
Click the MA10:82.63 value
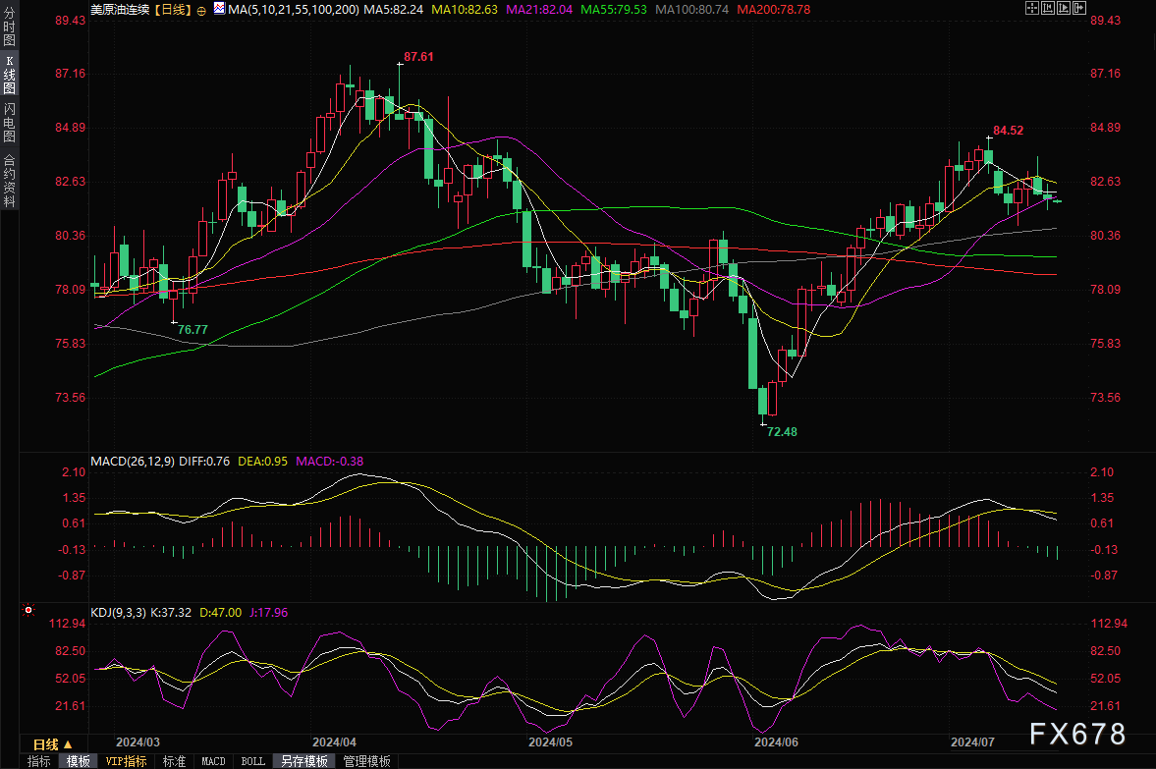(465, 10)
